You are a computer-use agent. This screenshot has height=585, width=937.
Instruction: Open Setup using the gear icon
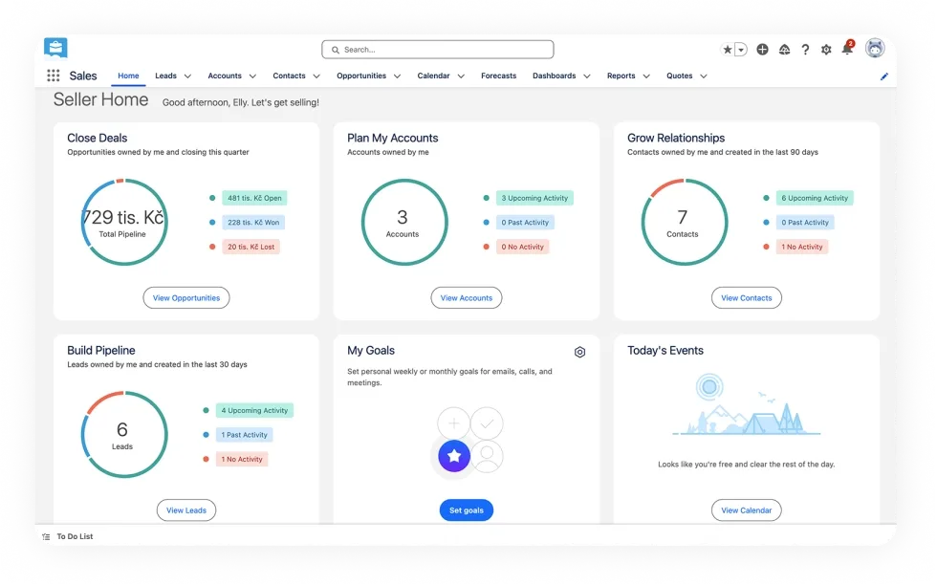(x=826, y=49)
